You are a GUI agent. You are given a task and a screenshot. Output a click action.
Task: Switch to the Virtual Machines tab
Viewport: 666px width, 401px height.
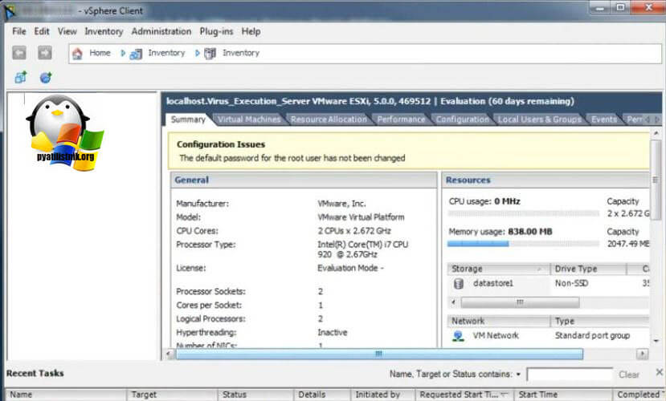(x=249, y=119)
